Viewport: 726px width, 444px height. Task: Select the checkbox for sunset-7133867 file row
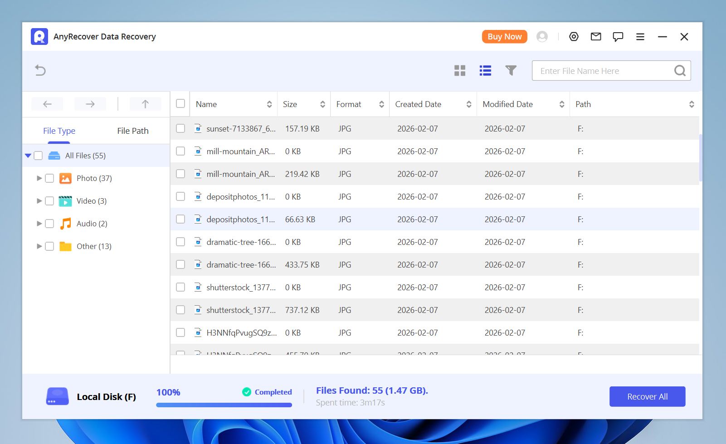click(180, 128)
